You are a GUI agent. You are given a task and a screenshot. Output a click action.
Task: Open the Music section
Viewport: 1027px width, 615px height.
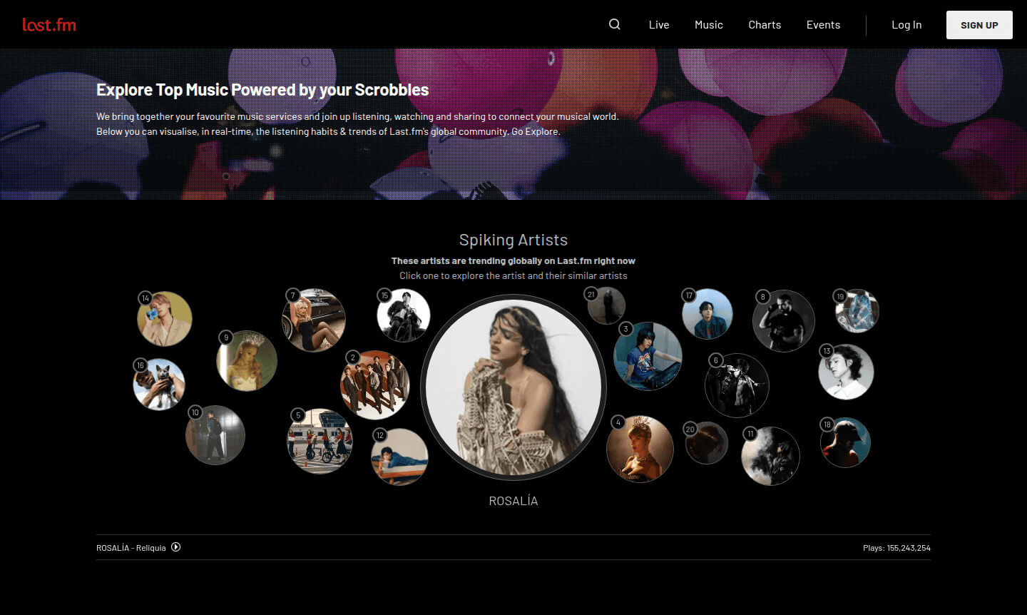click(708, 24)
